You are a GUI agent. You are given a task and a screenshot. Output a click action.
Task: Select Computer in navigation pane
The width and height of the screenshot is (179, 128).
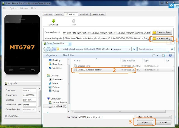tap(54, 99)
